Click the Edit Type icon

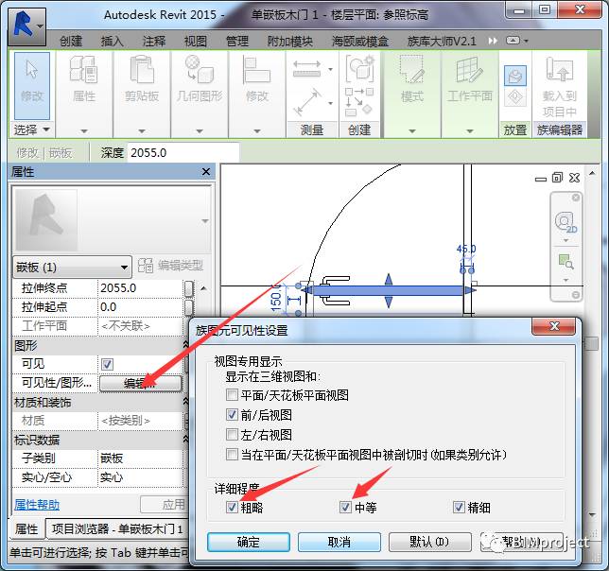click(146, 266)
